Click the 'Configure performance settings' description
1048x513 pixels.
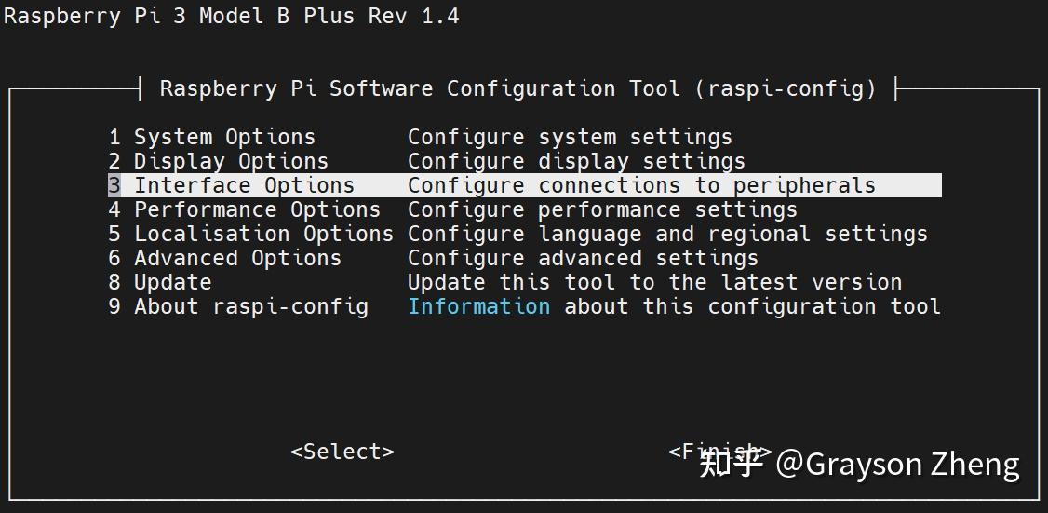coord(602,209)
